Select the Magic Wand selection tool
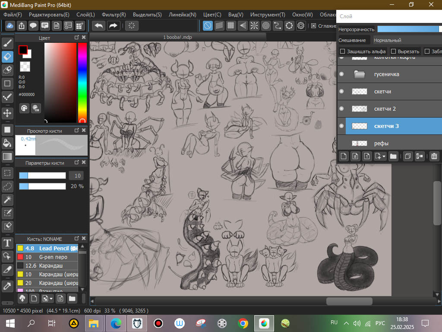 pyautogui.click(x=7, y=200)
